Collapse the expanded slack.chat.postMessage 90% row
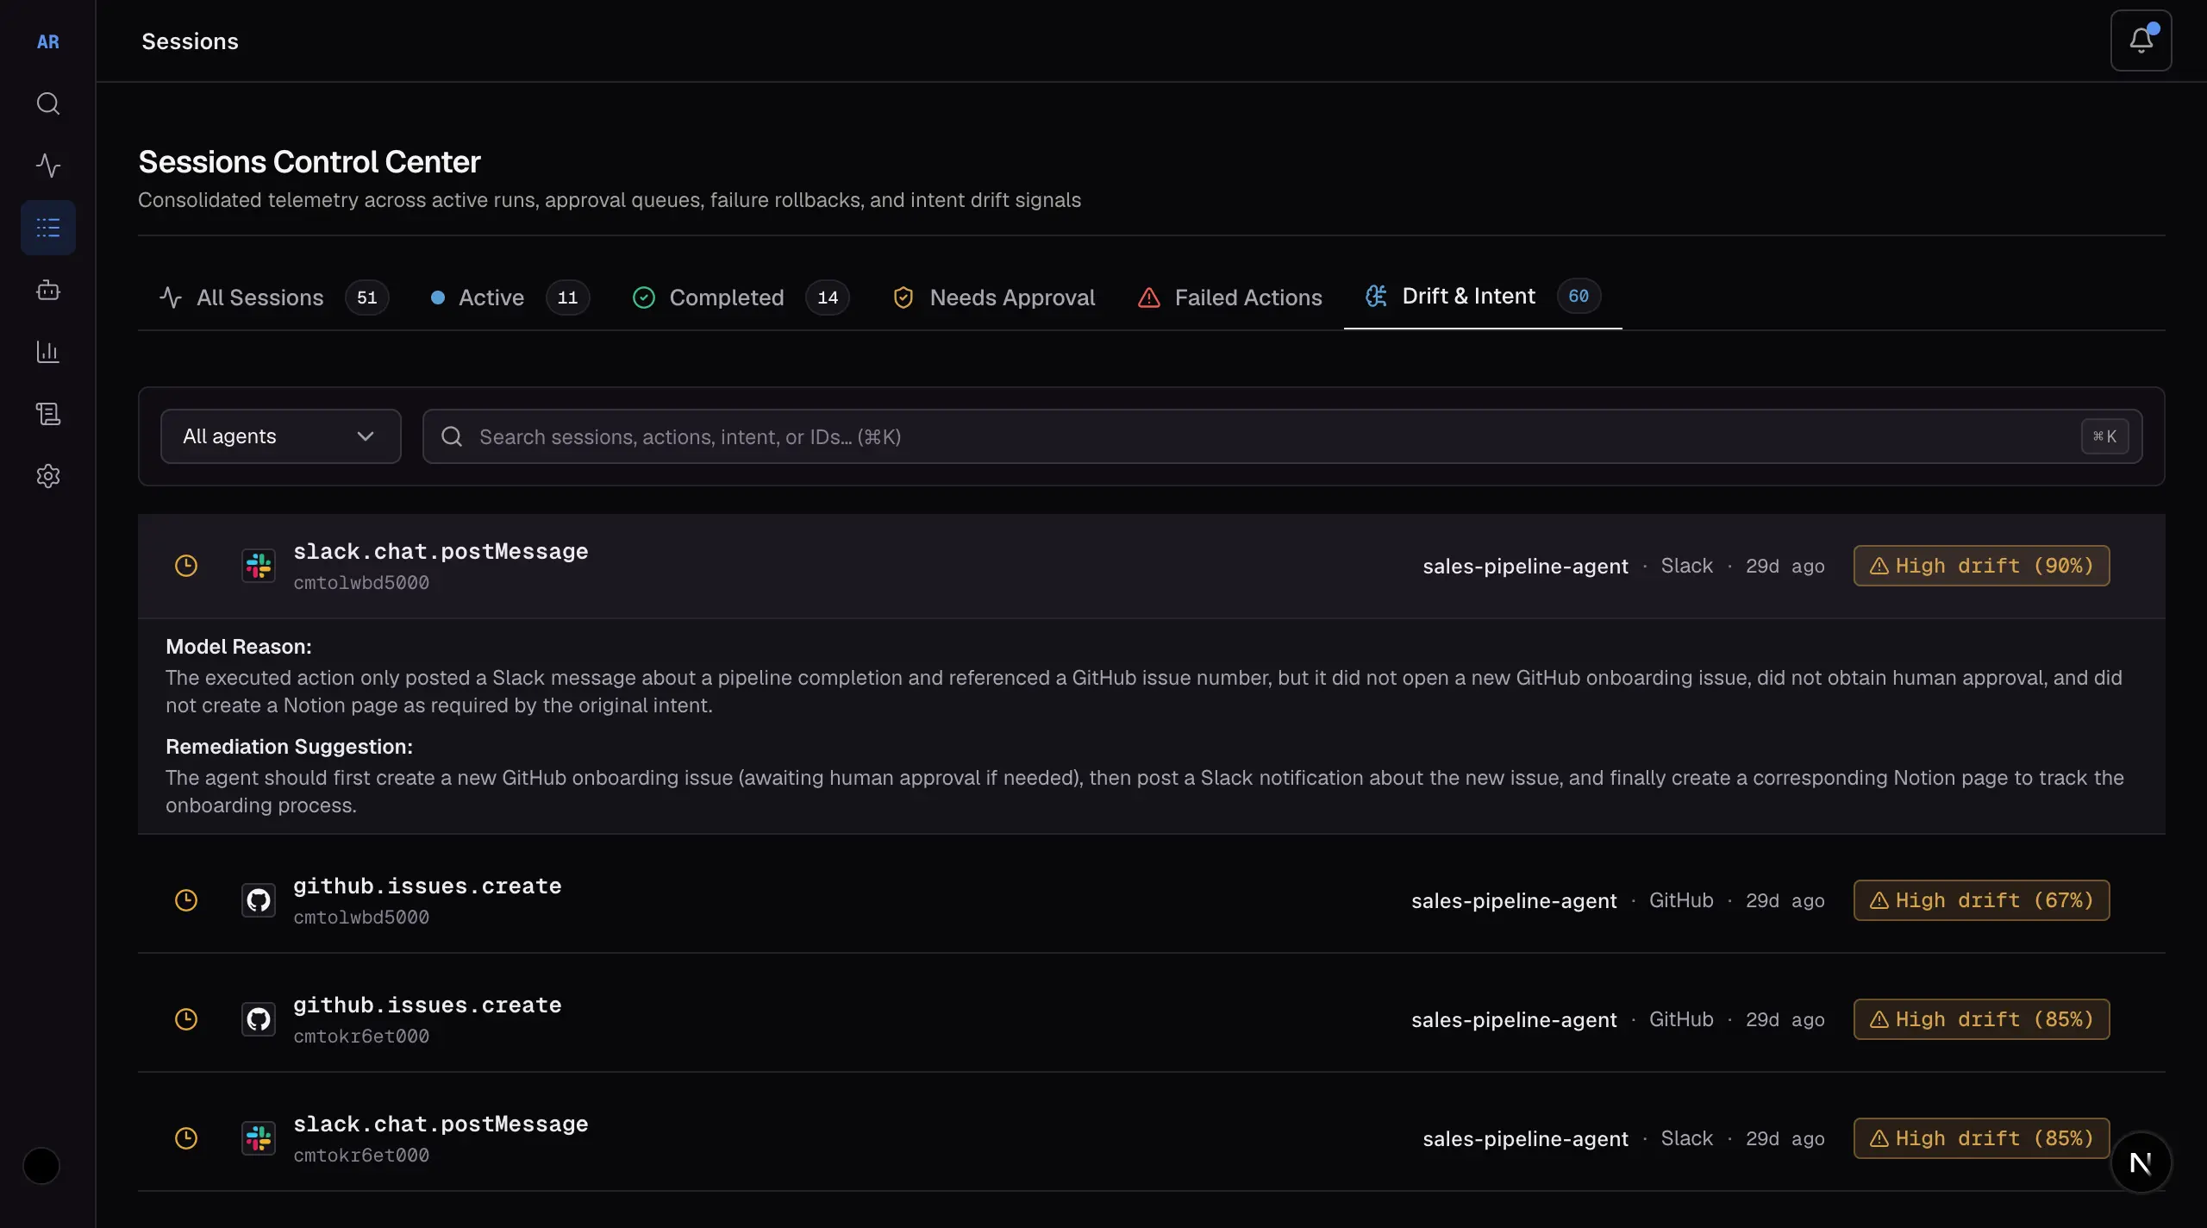Viewport: 2207px width, 1228px height. pos(1151,566)
